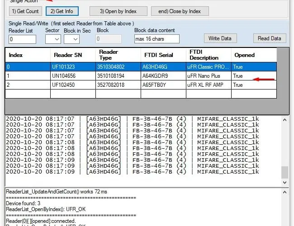The height and width of the screenshot is (226, 294).
Task: Click the 1) Get Count button
Action: (x=25, y=11)
